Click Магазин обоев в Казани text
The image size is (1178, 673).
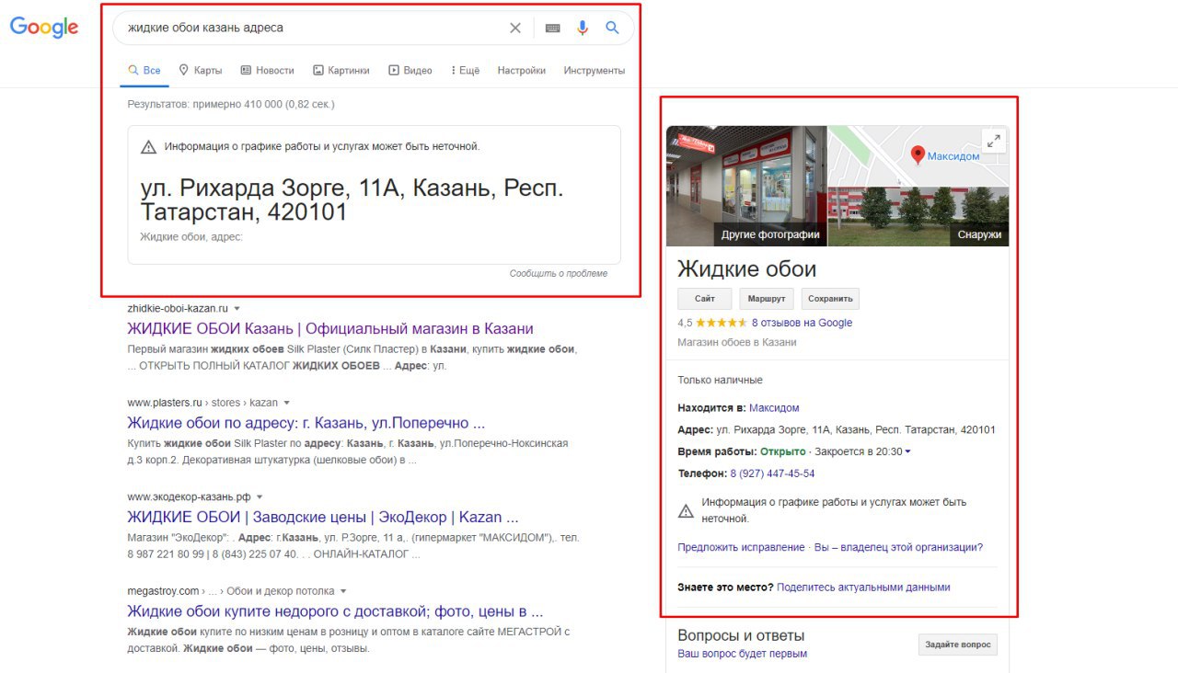(737, 342)
